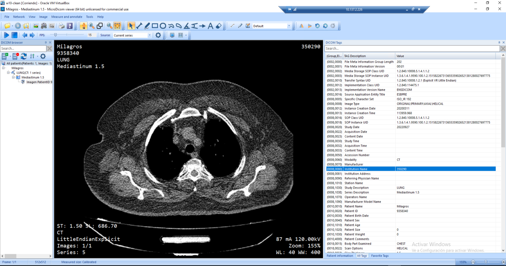Select the angle measurement tool
506x266 pixels.
tap(187, 26)
